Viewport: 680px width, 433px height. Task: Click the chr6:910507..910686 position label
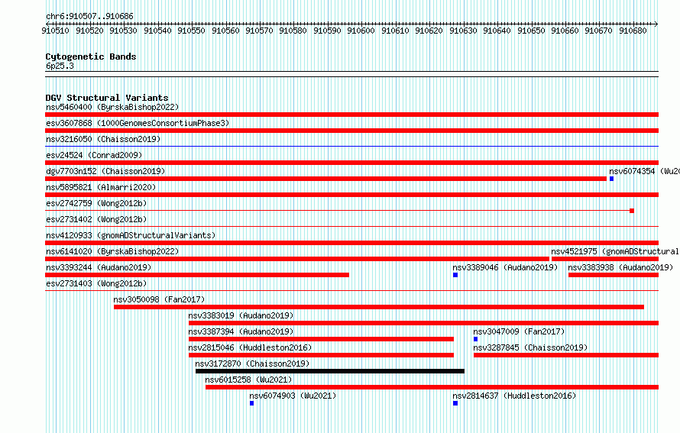point(89,16)
